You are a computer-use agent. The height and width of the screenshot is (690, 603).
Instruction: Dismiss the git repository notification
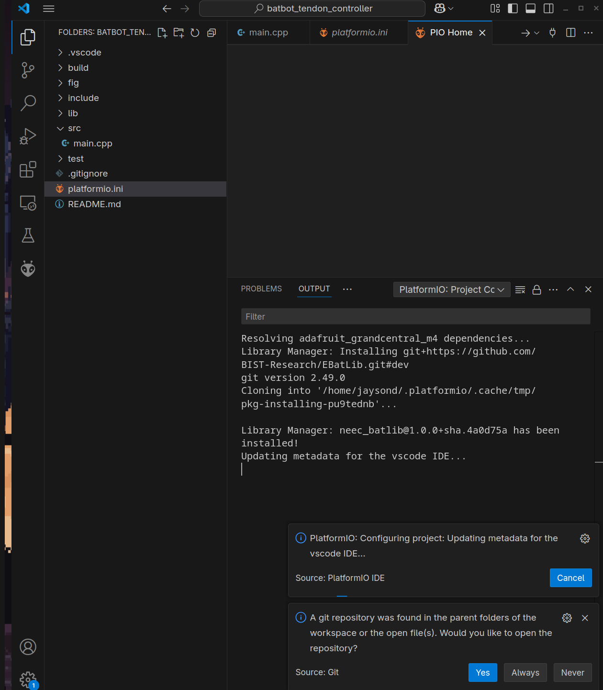click(x=585, y=618)
